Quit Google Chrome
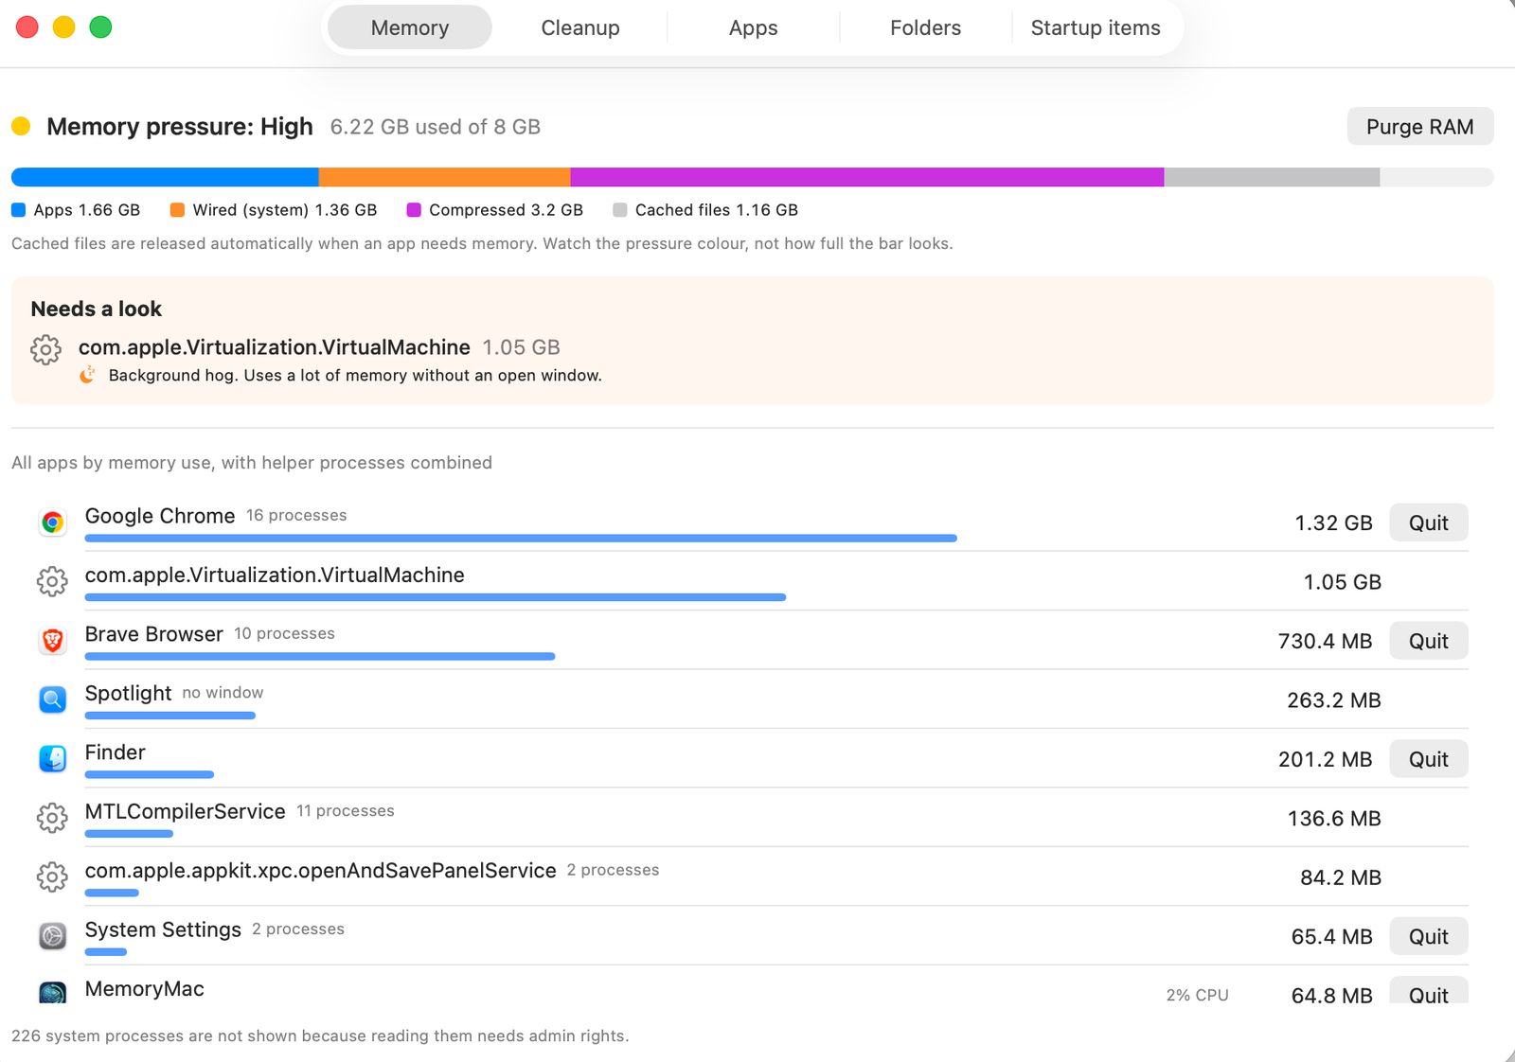 click(1429, 522)
